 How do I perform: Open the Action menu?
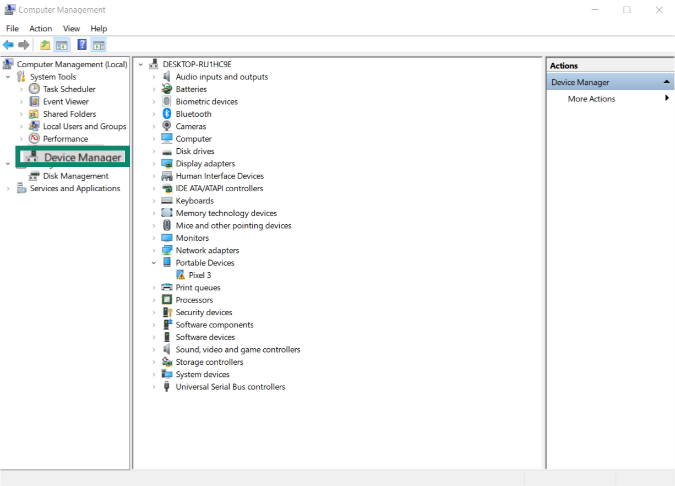(40, 28)
